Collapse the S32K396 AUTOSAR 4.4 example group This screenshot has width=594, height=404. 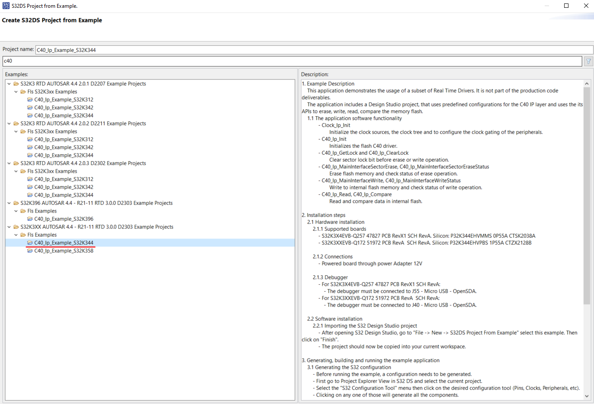coord(9,203)
